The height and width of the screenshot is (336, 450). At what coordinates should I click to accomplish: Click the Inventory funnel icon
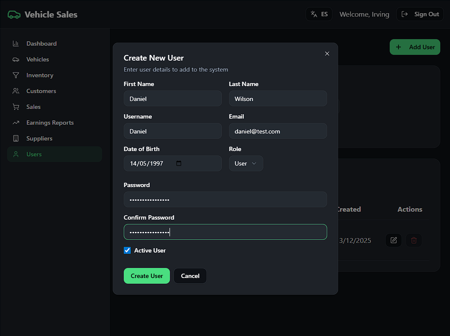coord(16,75)
